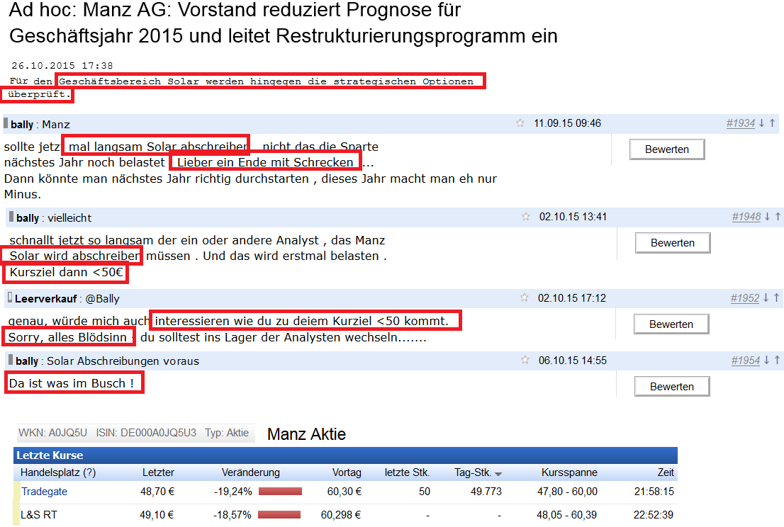Click Tradegate time 21:58:15
The width and height of the screenshot is (784, 527).
[654, 492]
